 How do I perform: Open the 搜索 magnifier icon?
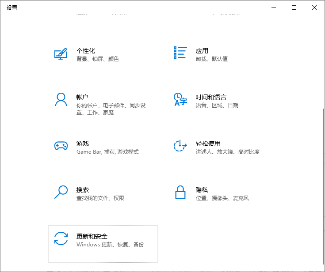click(x=61, y=192)
